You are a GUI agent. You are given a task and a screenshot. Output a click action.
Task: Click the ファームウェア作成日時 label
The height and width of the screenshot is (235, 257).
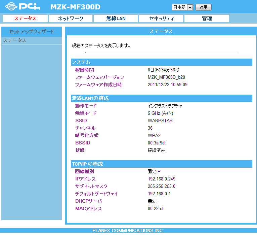point(98,85)
